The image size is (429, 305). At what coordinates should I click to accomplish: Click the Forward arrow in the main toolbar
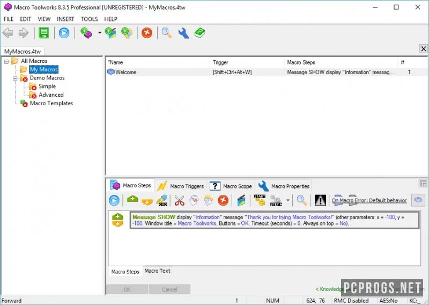click(23, 33)
